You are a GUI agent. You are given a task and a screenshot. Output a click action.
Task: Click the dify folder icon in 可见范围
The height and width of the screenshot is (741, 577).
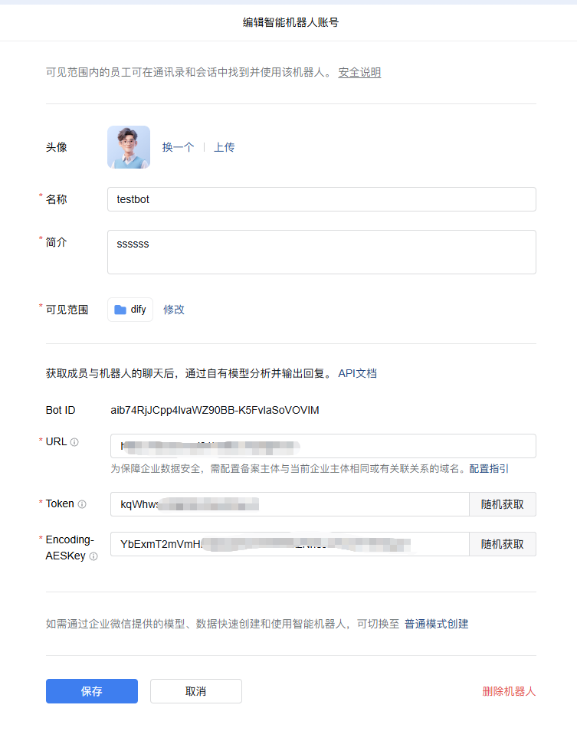[x=120, y=310]
